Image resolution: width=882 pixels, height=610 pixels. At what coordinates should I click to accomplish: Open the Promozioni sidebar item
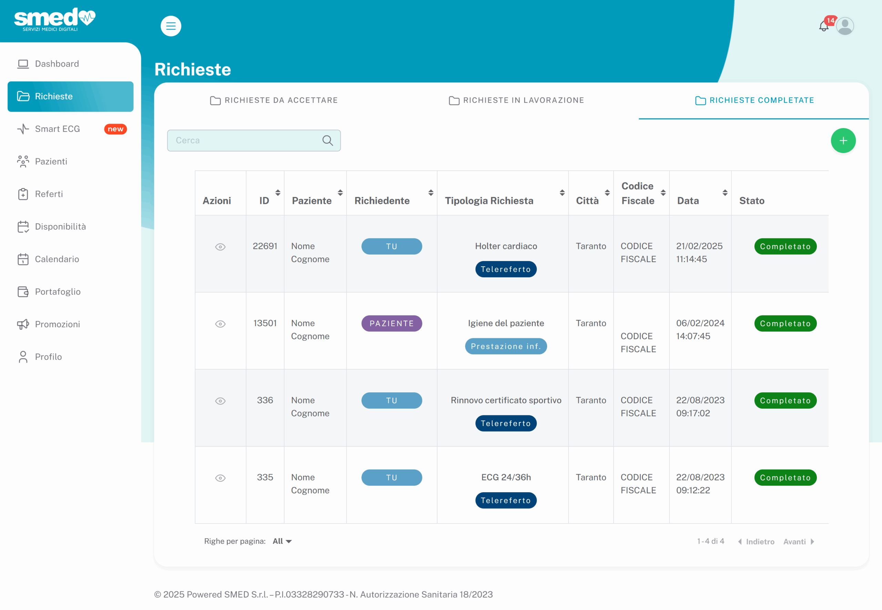pos(57,324)
